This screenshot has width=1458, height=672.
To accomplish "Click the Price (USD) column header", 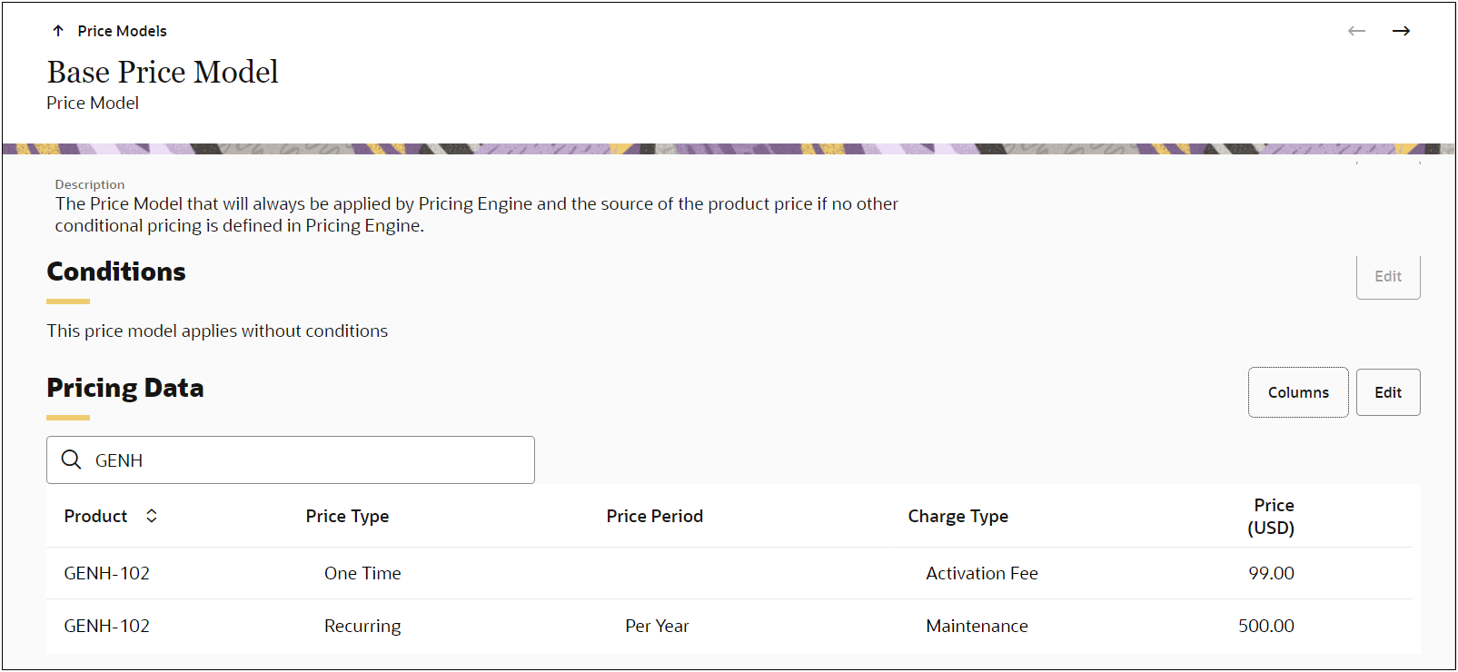I will coord(1272,516).
